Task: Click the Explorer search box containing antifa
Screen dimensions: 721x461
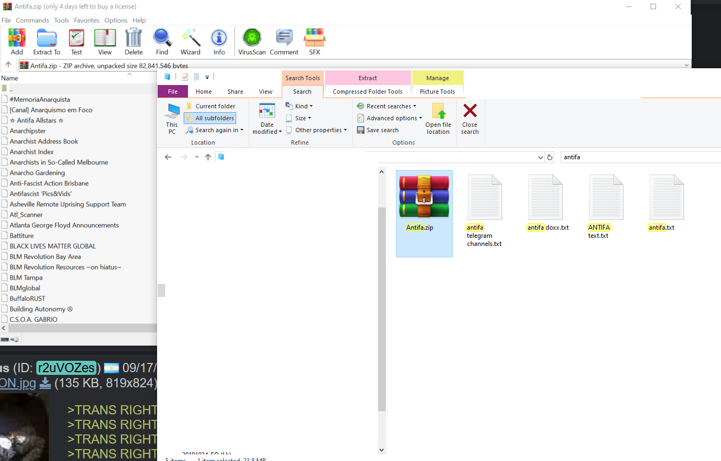Action: coord(640,157)
